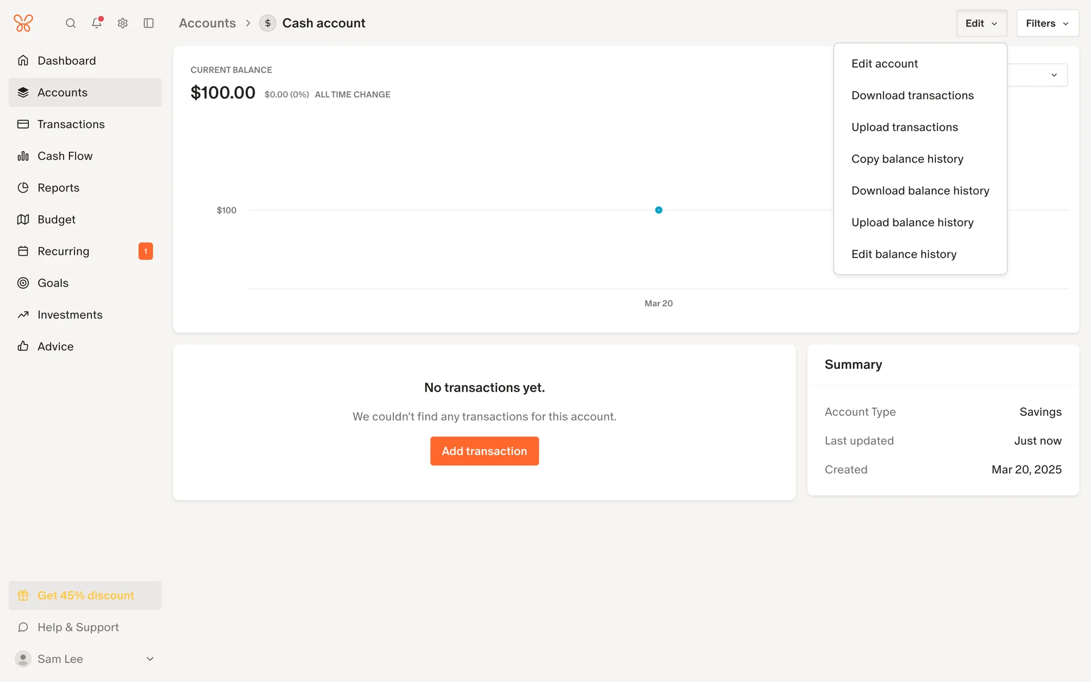Collapse the Edit dropdown button

click(x=981, y=23)
